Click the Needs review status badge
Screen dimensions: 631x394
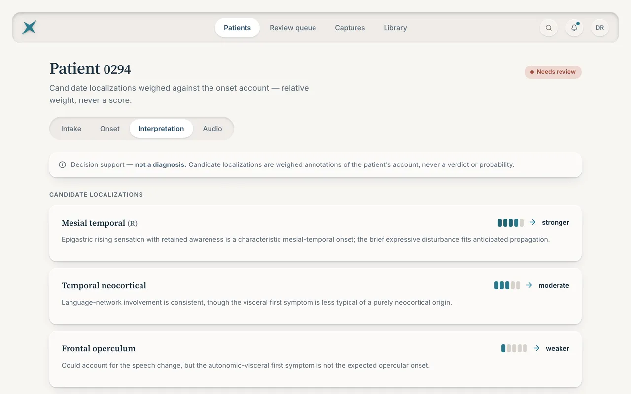pyautogui.click(x=553, y=72)
